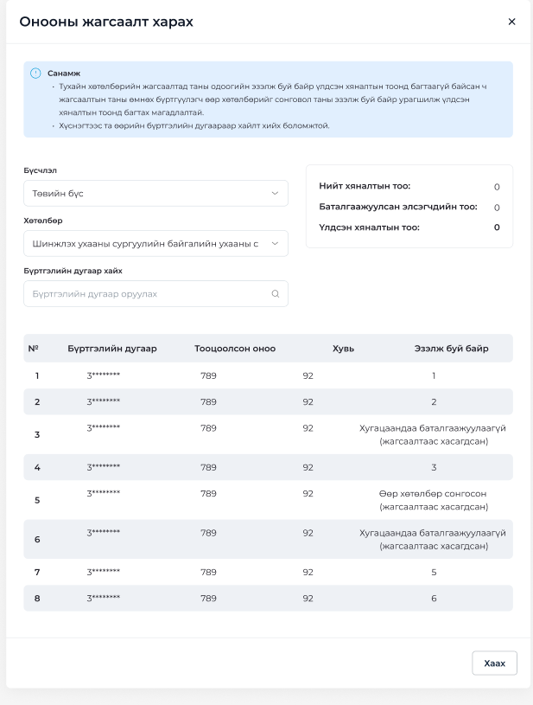Click the search magnifier icon in registration field
The image size is (533, 705).
click(276, 293)
